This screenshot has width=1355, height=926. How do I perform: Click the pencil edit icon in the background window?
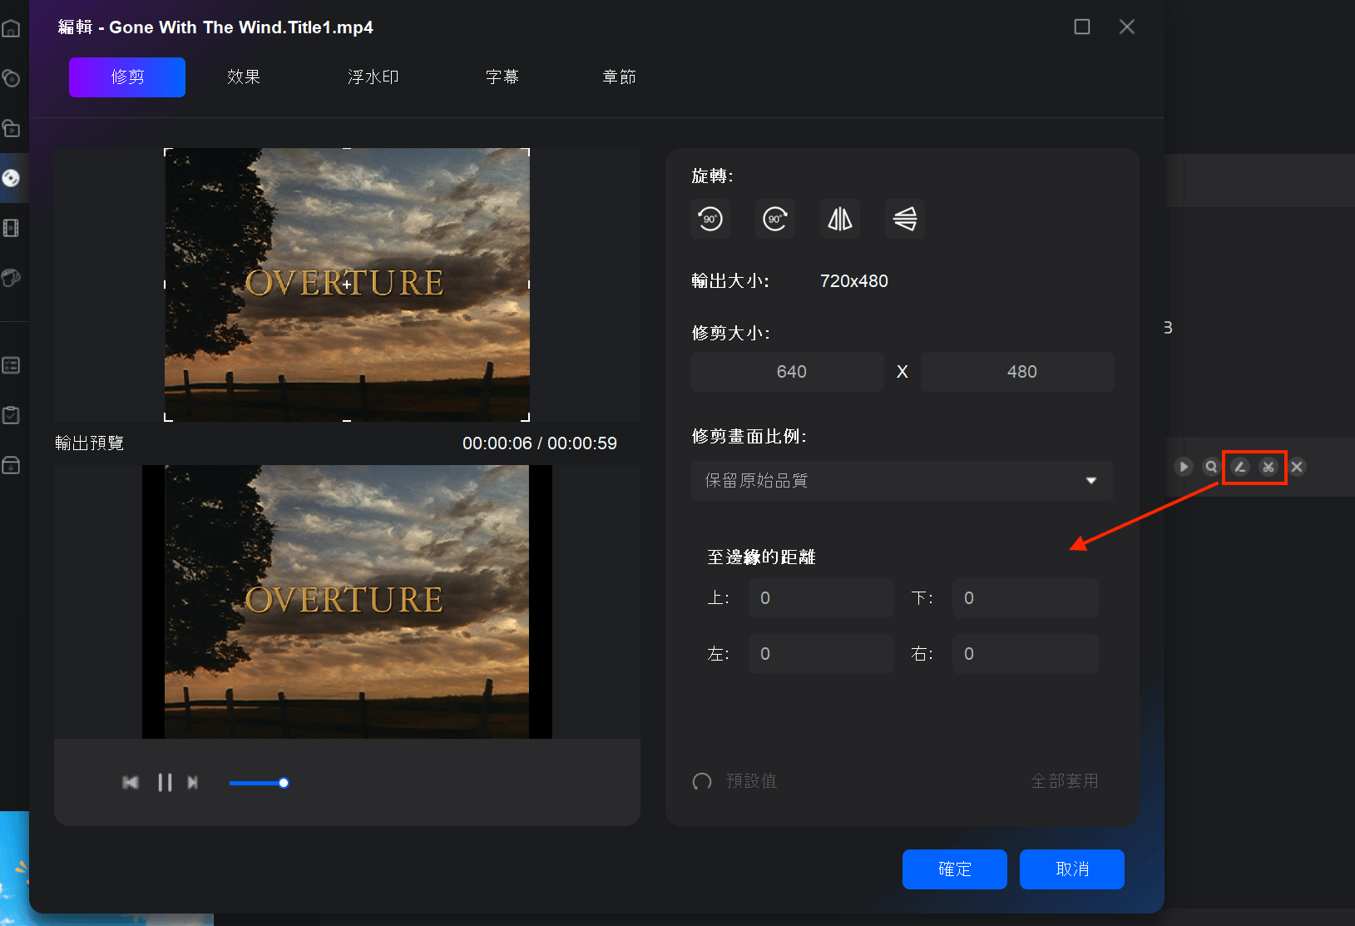[1240, 467]
